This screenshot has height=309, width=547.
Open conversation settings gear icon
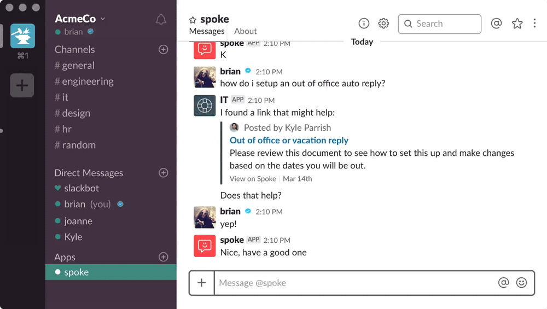(x=383, y=24)
